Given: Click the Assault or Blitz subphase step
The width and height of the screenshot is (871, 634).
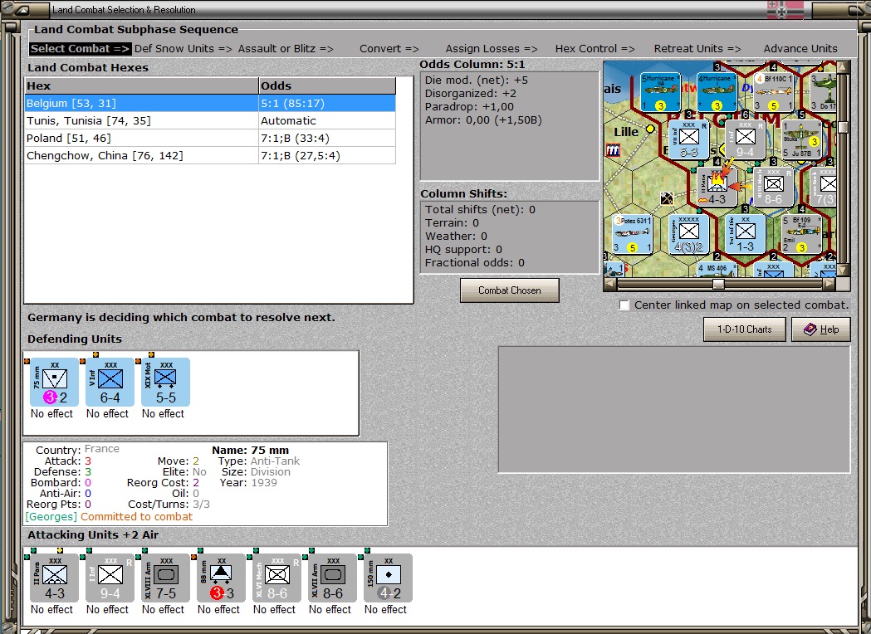Looking at the screenshot, I should point(286,49).
